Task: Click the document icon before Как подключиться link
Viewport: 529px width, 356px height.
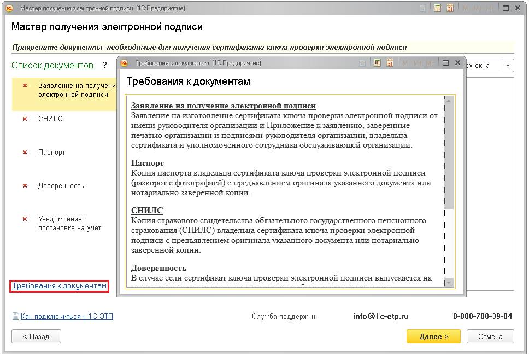Action: click(15, 316)
